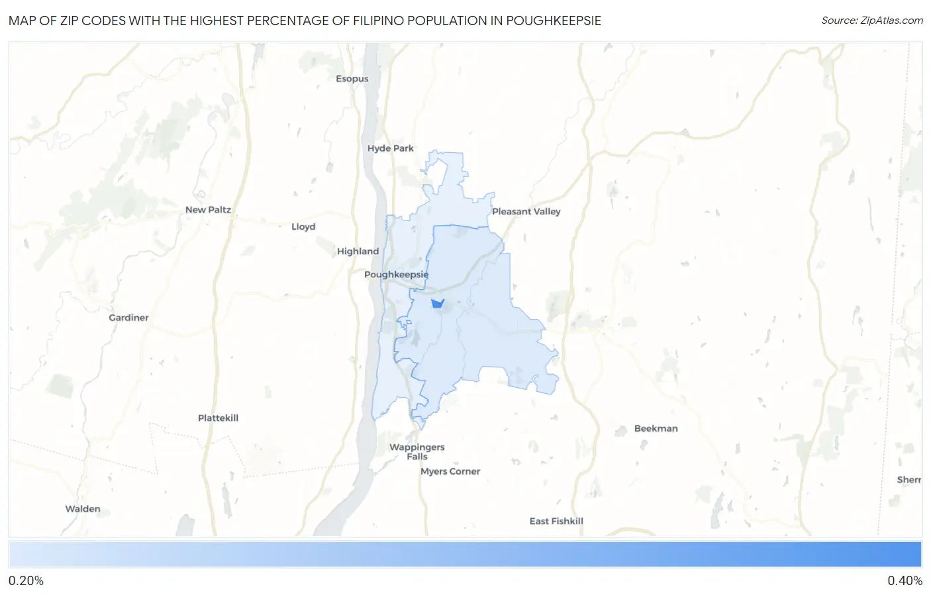Click the Pleasant Valley map label
The width and height of the screenshot is (931, 595).
click(x=526, y=212)
